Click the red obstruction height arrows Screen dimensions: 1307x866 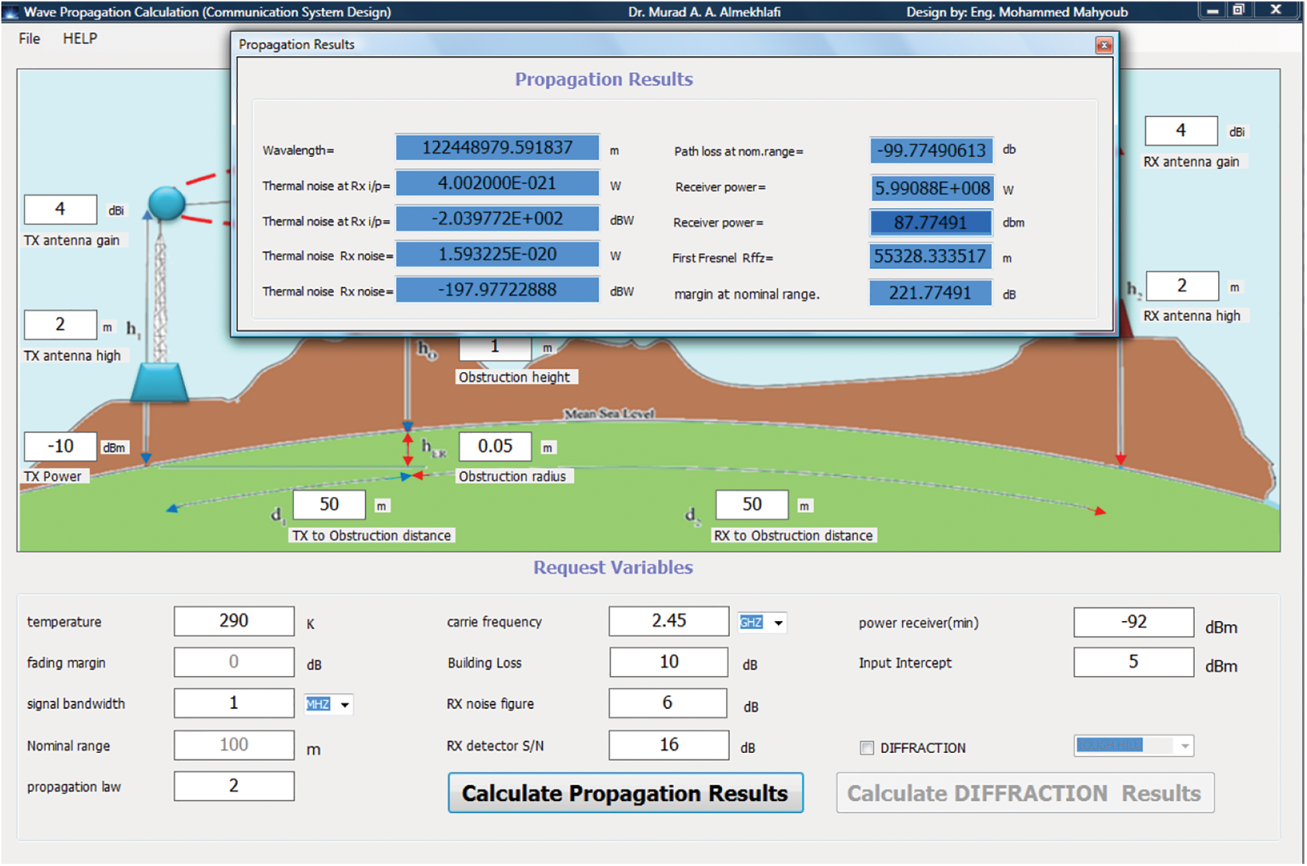pos(408,449)
